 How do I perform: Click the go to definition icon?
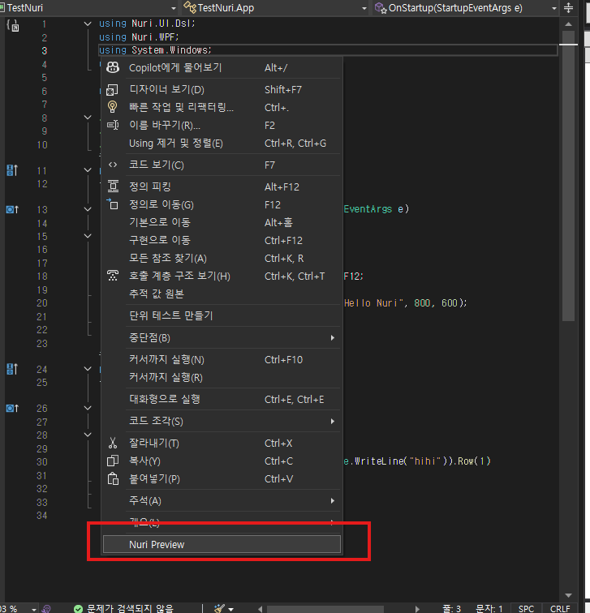pos(112,204)
